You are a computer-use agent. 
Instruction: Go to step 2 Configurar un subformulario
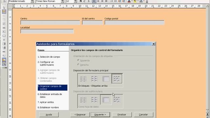pos(46,63)
